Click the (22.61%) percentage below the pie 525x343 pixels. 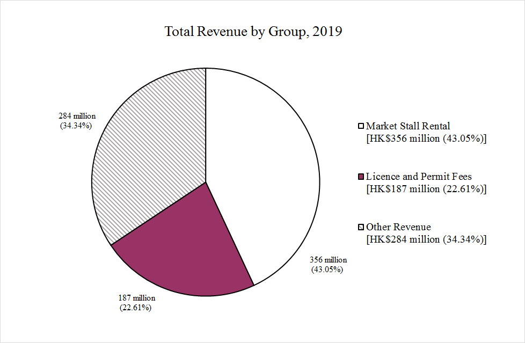coord(135,308)
